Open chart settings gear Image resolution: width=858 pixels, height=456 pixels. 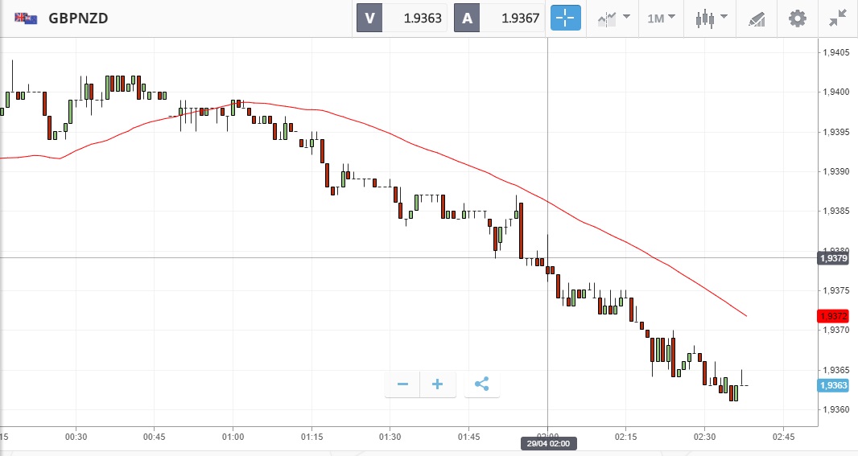pyautogui.click(x=797, y=18)
